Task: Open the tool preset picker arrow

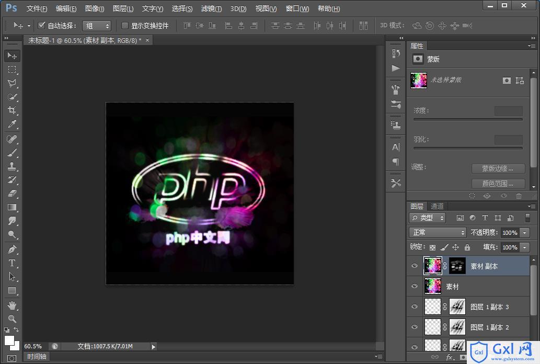Action: [29, 26]
